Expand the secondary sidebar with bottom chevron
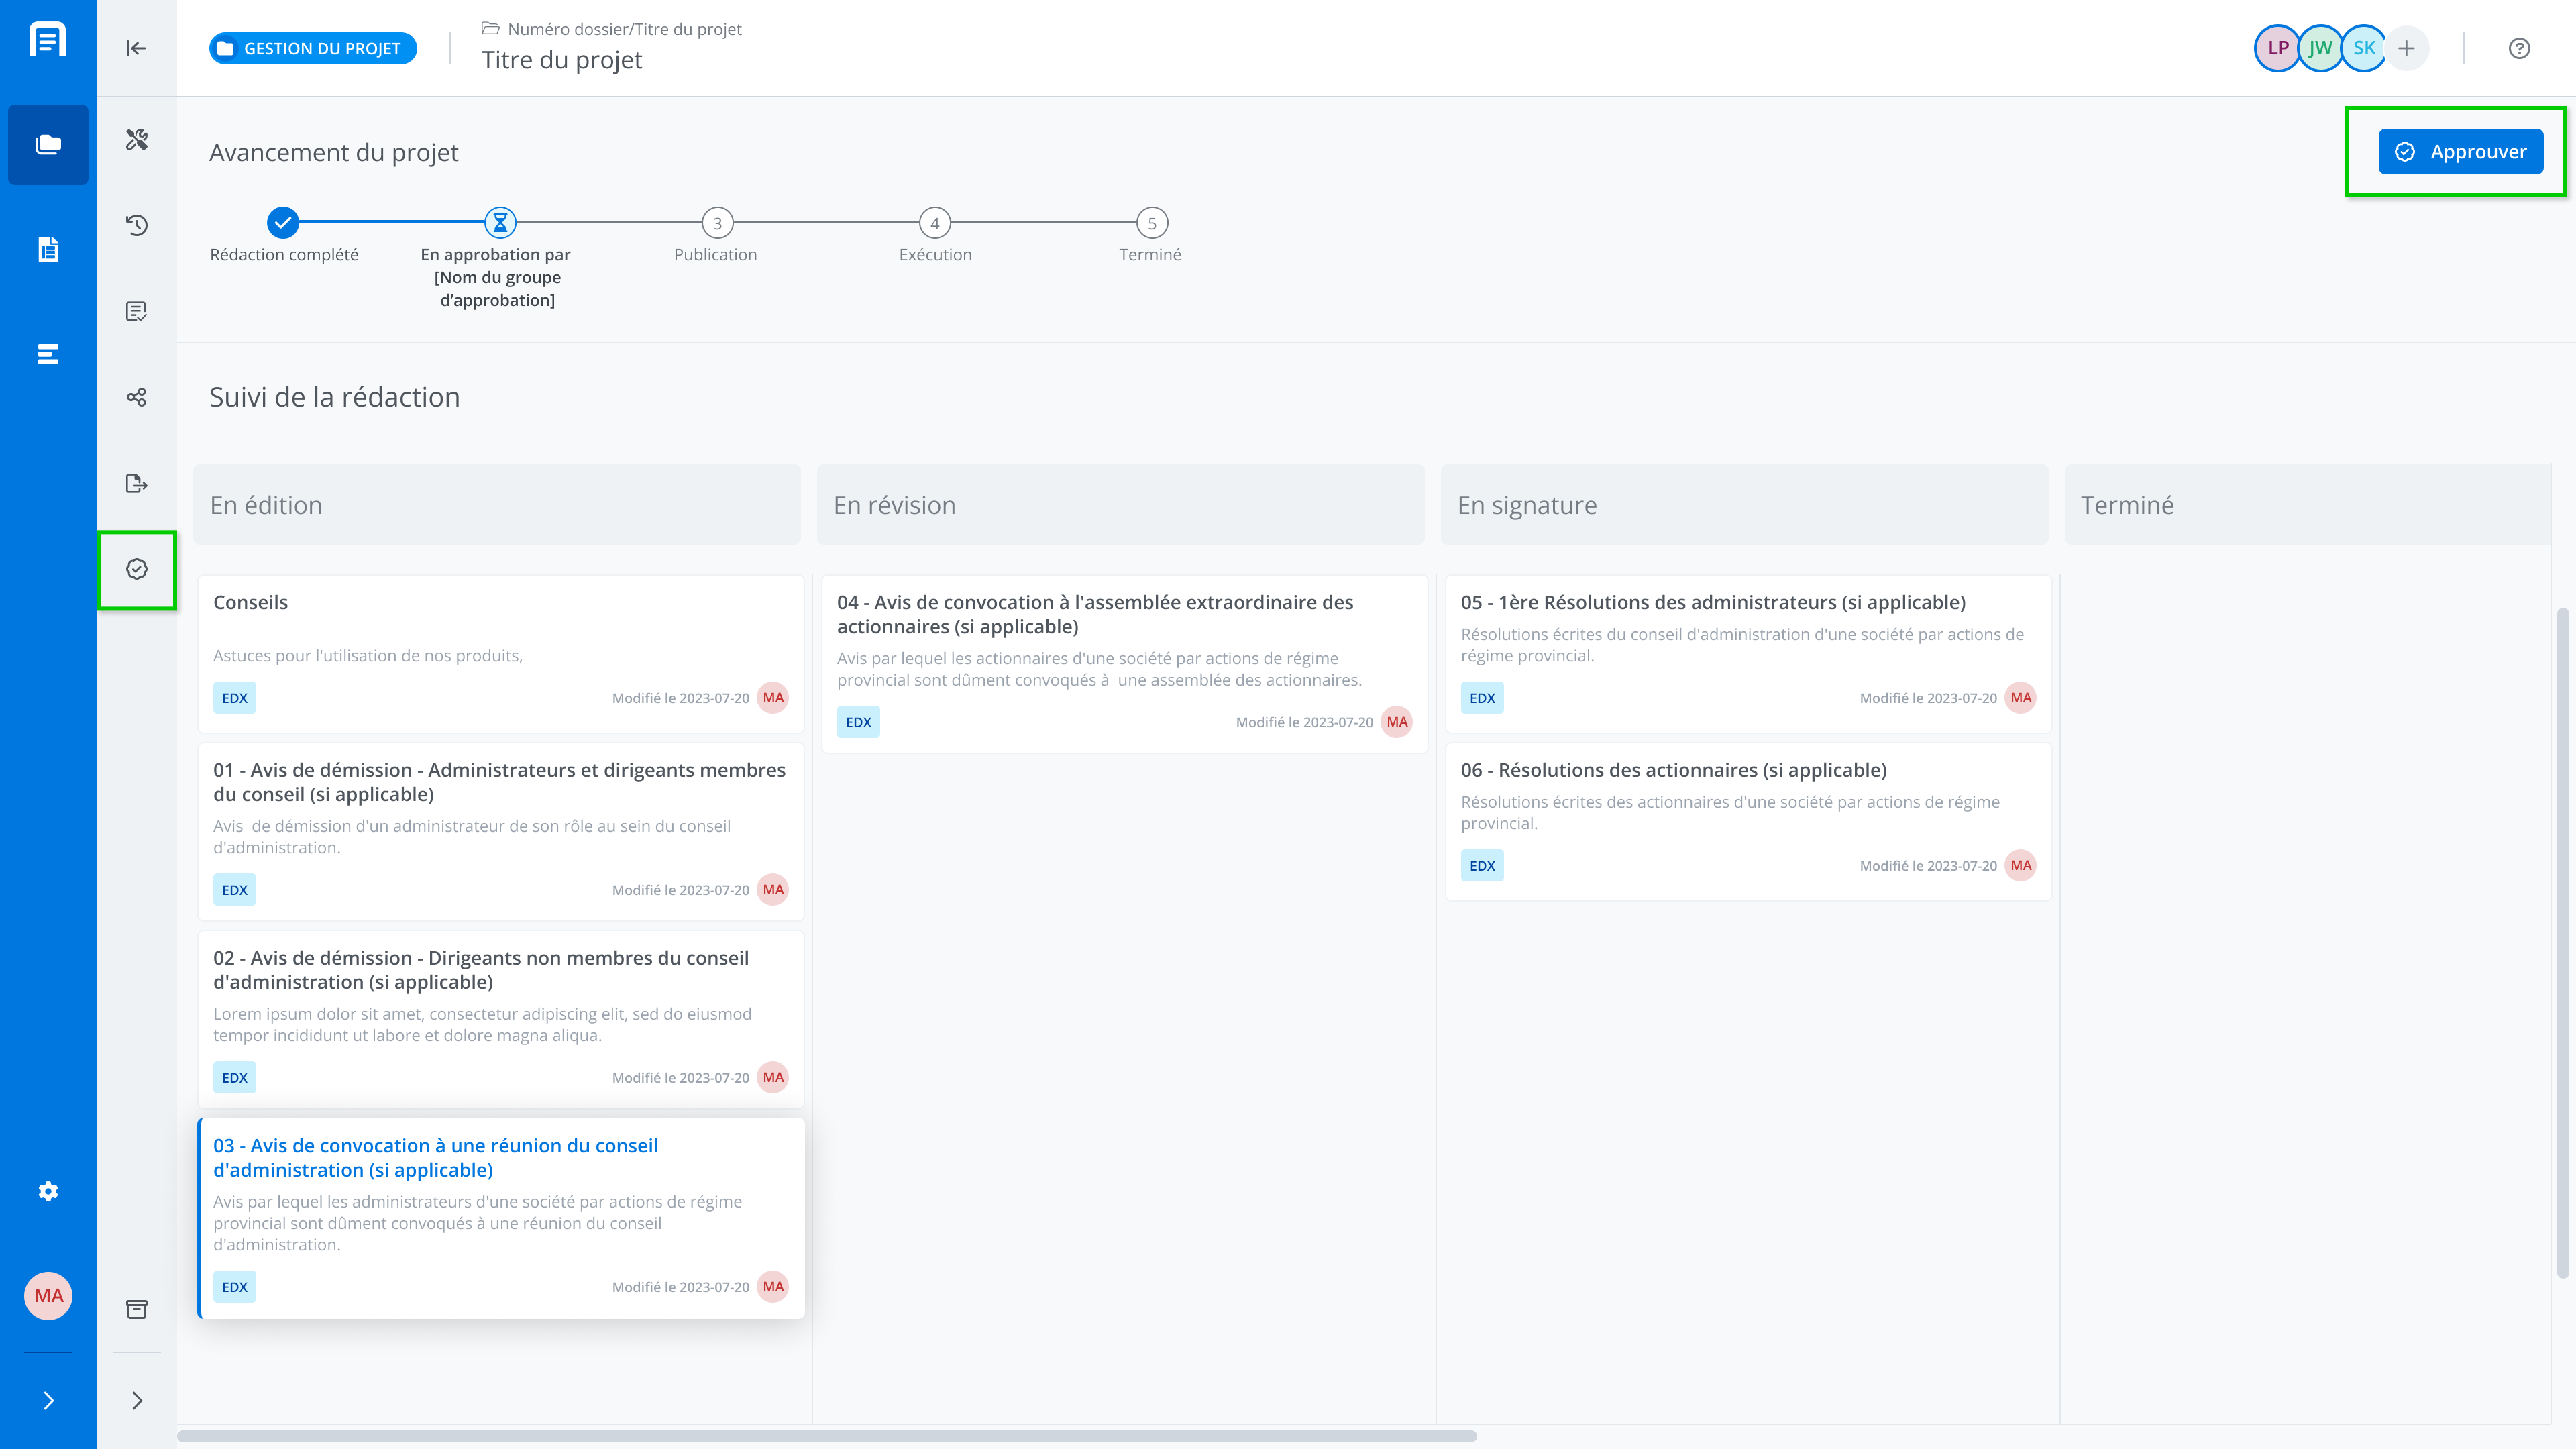Viewport: 2576px width, 1449px height. pos(137,1400)
